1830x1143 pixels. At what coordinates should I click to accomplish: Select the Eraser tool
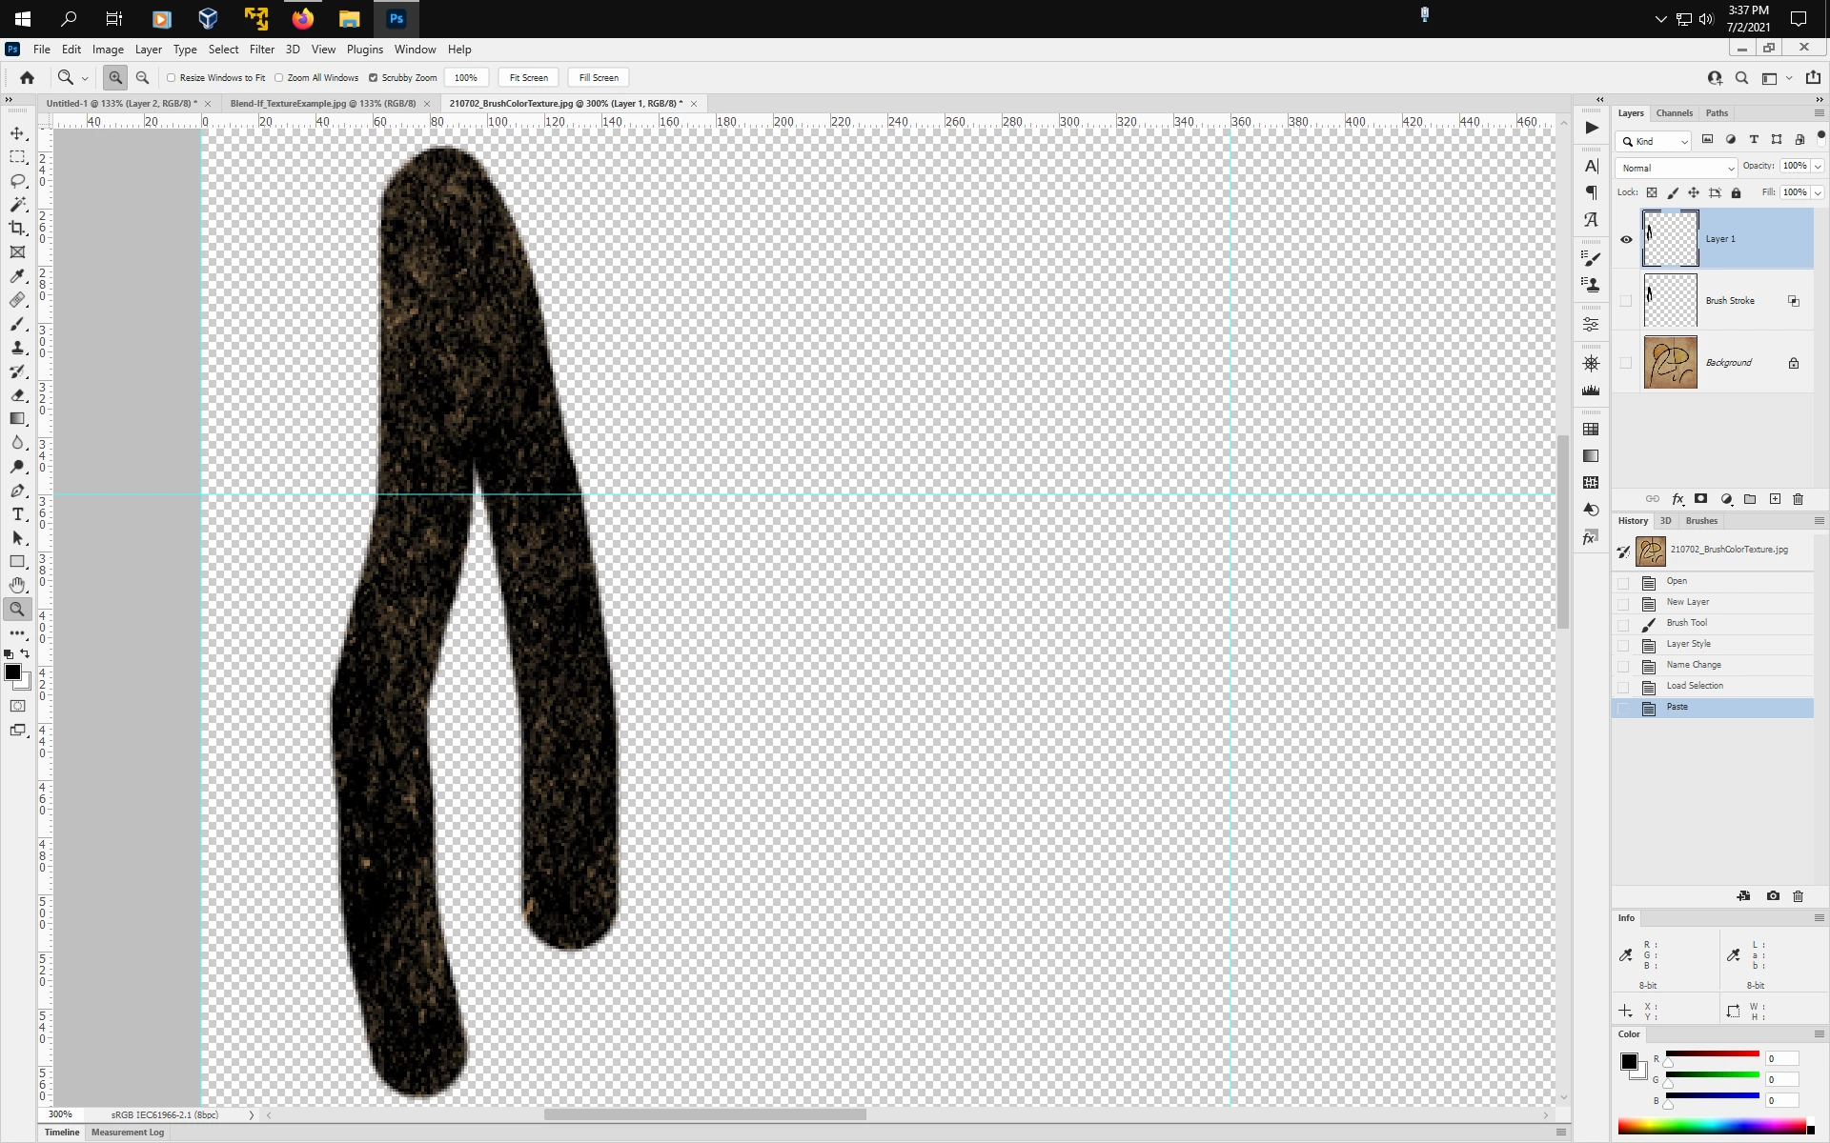tap(17, 395)
